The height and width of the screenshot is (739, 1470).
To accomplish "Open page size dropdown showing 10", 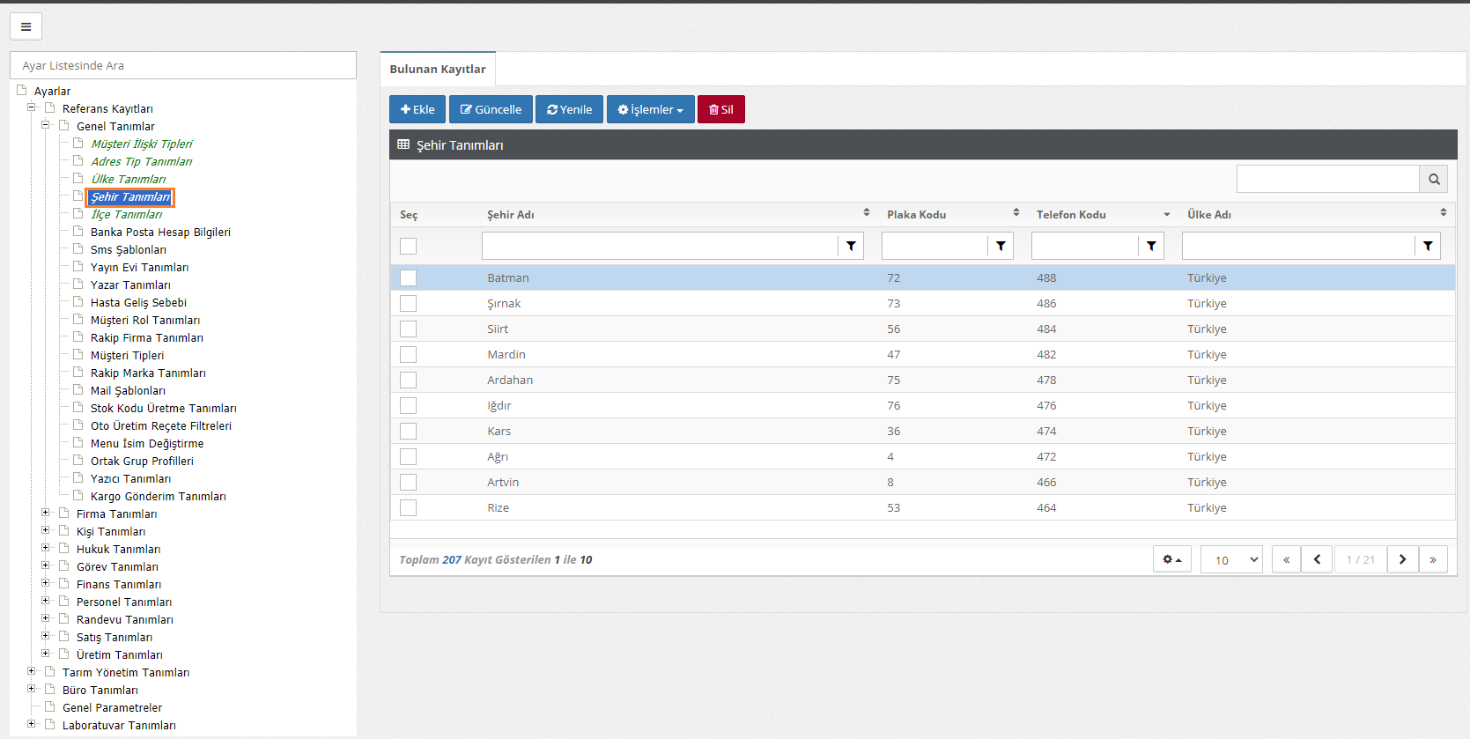I will click(x=1231, y=559).
